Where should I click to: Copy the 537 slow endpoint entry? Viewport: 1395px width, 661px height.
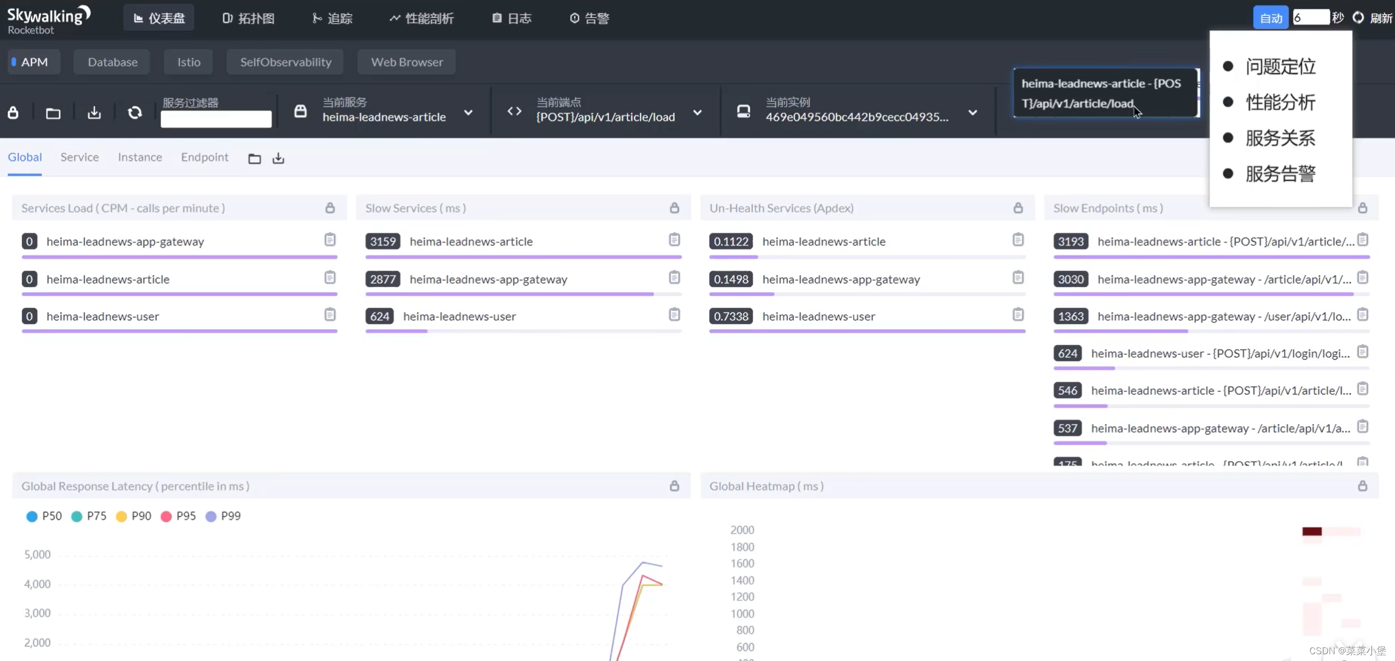[1362, 427]
